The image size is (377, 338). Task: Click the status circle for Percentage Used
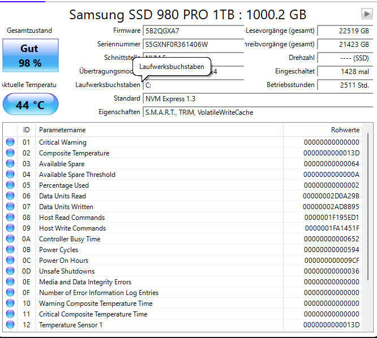point(10,185)
